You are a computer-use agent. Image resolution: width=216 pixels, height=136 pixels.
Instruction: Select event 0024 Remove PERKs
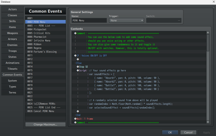45,103
